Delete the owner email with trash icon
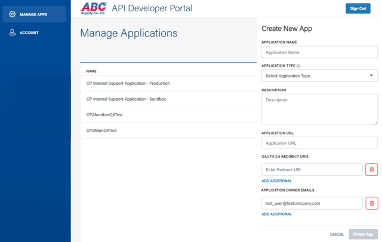 371,203
